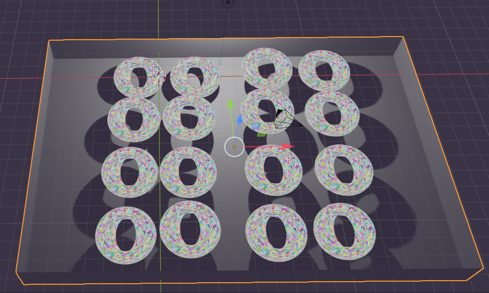The height and width of the screenshot is (293, 489).
Task: Click the blue Z-axis arrow of the move gizmo
Action: [239, 119]
